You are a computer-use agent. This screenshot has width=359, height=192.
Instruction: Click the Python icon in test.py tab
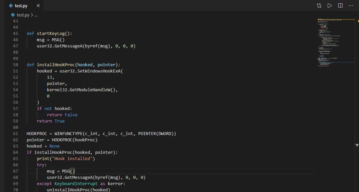(11, 6)
